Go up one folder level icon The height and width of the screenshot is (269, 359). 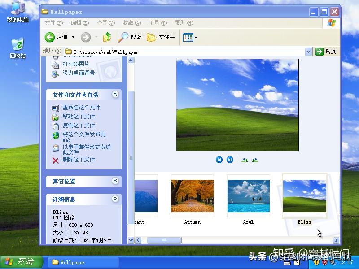click(107, 37)
